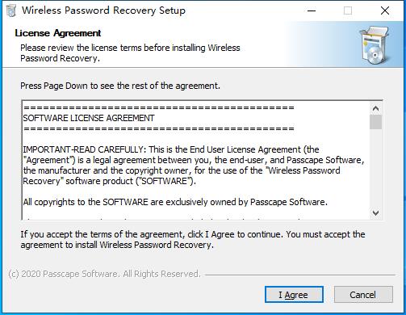The image size is (406, 315).
Task: Click the (c) 2020 Passcape Software footer text
Action: pos(105,274)
